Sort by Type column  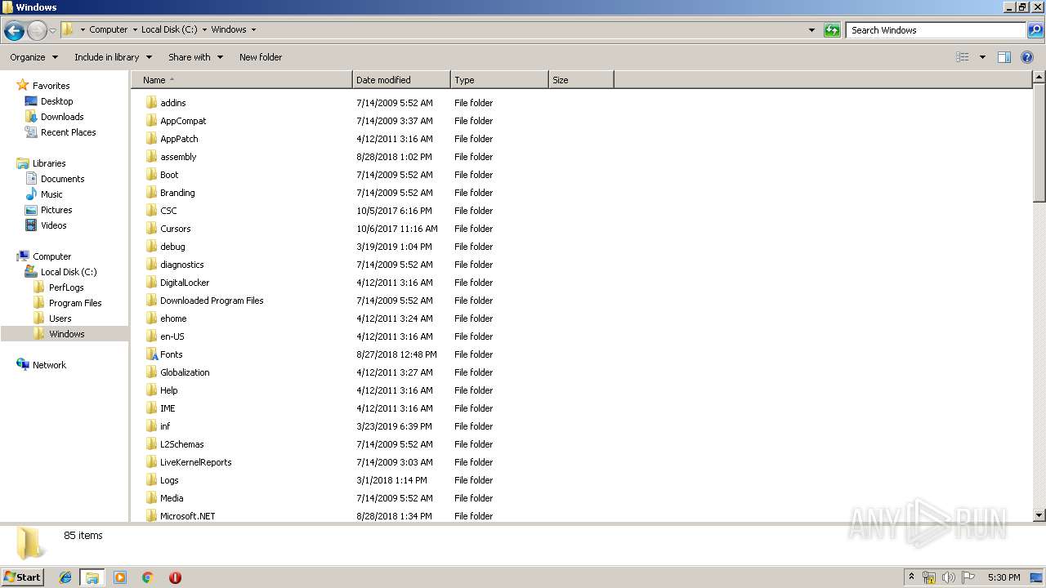[499, 80]
